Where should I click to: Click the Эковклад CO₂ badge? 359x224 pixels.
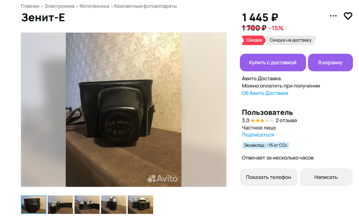pos(266,145)
